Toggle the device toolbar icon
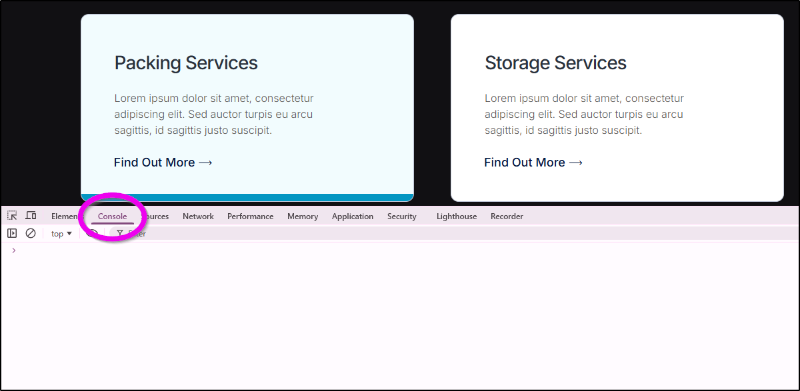The width and height of the screenshot is (800, 391). pyautogui.click(x=31, y=216)
